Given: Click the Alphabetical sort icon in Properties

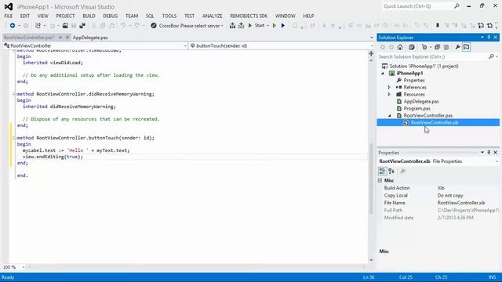Looking at the screenshot, I should [x=391, y=171].
